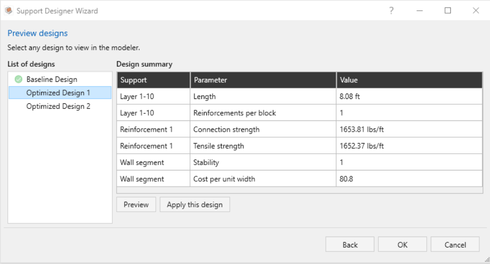Go Back to the previous wizard step
Screen dimensions: 490x264
350,245
